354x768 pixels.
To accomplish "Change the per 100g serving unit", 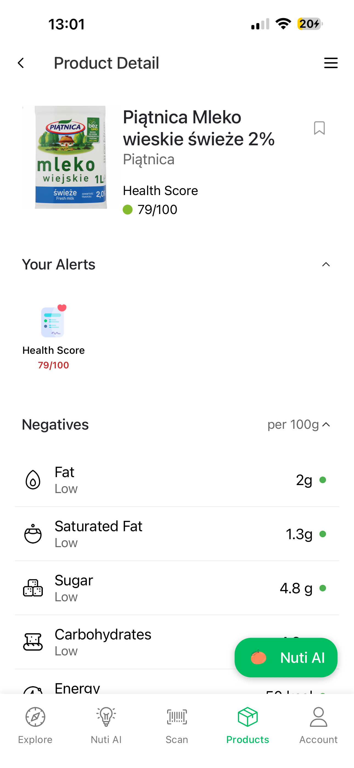I will coord(293,425).
